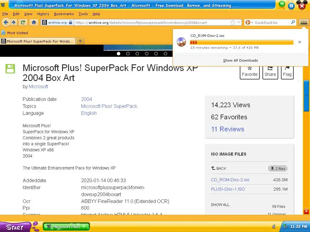The height and width of the screenshot is (232, 310).
Task: Open the Microsoft author link
Action: click(38, 86)
